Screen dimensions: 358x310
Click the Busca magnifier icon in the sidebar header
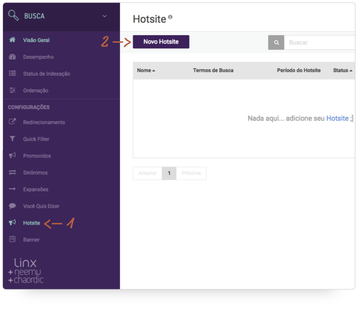point(13,15)
